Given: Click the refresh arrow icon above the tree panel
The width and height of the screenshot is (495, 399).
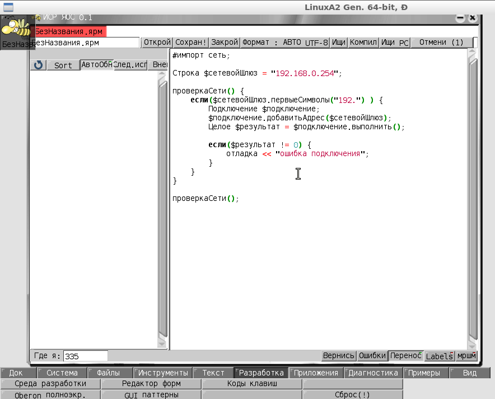Looking at the screenshot, I should [x=39, y=65].
